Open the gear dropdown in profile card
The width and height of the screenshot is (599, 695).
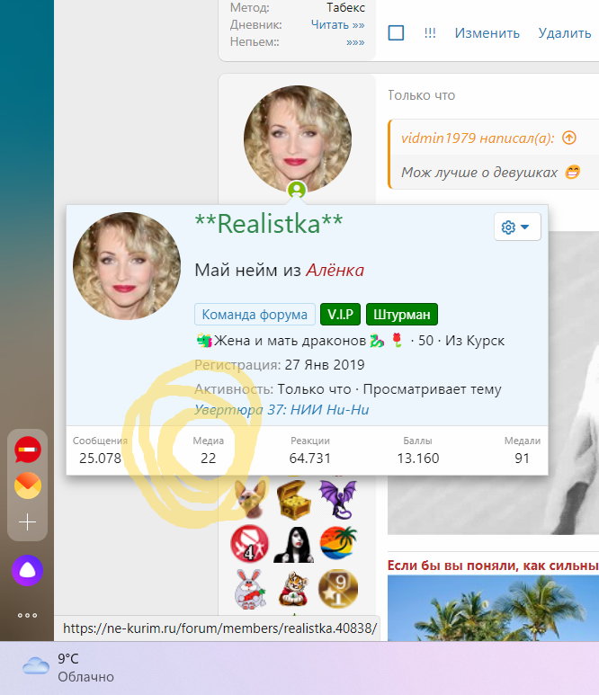517,227
